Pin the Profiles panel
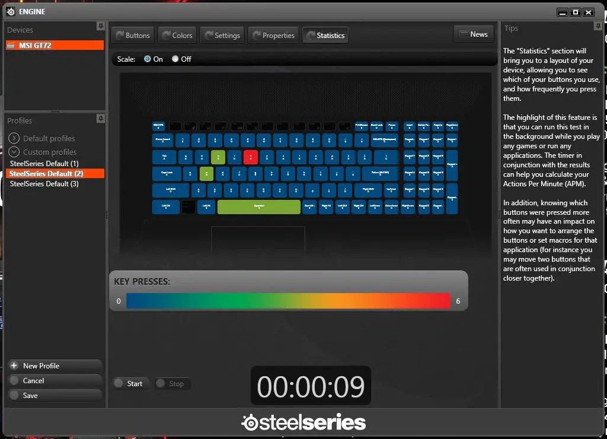The image size is (607, 439). pyautogui.click(x=101, y=118)
